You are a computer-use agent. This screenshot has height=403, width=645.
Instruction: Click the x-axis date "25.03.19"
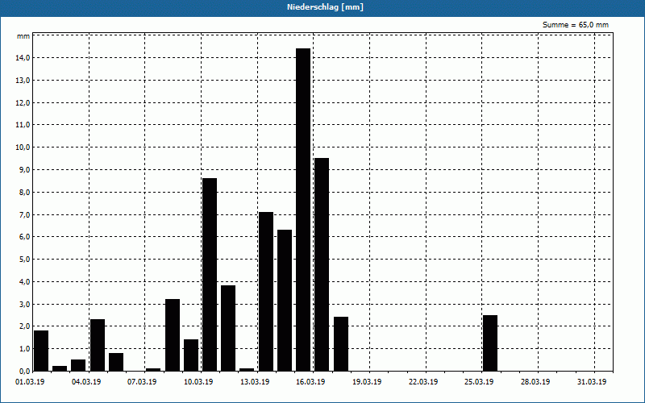[x=479, y=382]
